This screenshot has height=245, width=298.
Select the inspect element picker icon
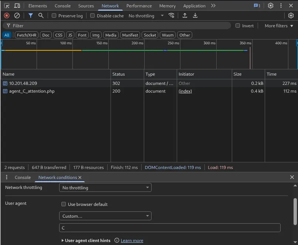pos(7,6)
